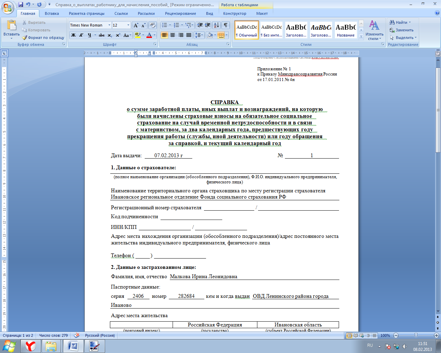Viewport: 441px width, 353px height.
Task: Launch Yandex browser from the taskbar
Action: click(x=31, y=346)
